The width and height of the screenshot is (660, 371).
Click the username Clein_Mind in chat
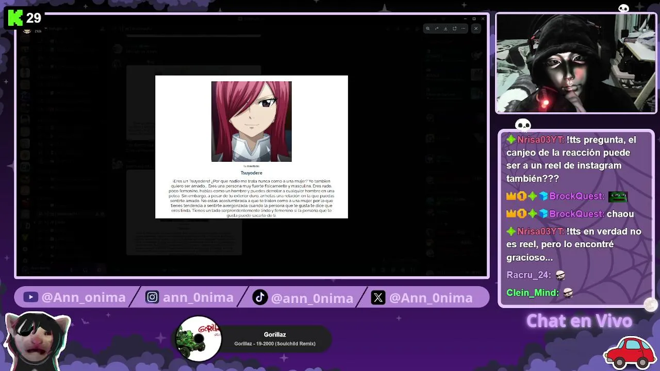[533, 293]
